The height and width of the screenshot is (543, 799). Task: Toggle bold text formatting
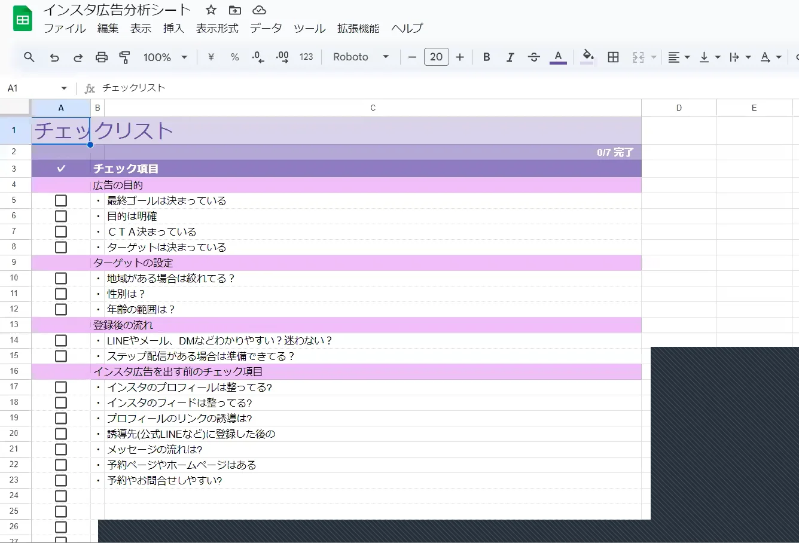[x=486, y=57]
